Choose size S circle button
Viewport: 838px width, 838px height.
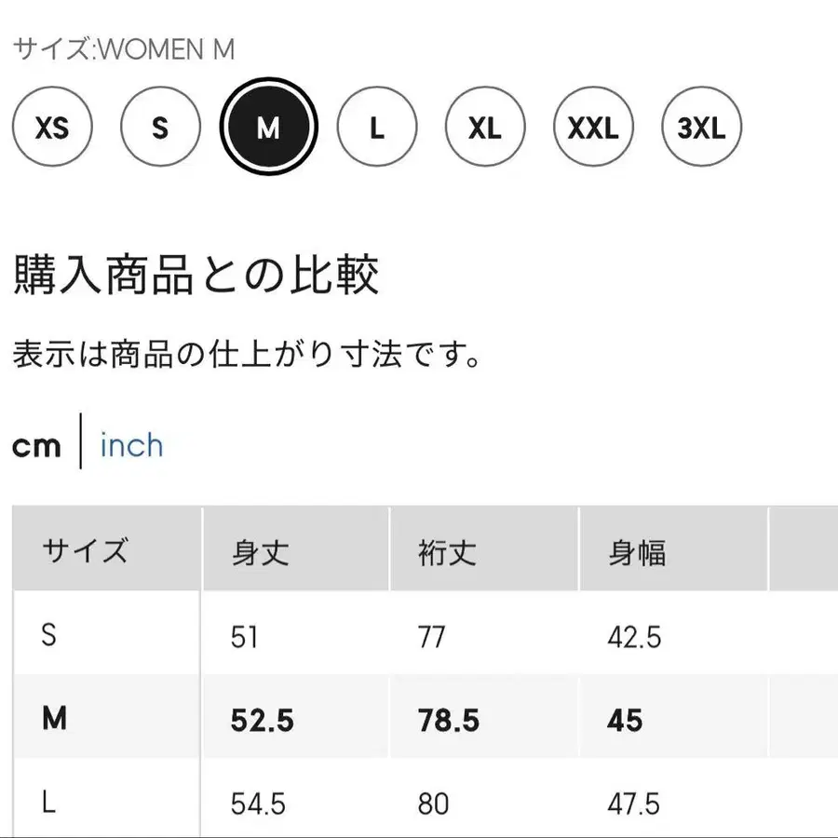click(x=160, y=128)
